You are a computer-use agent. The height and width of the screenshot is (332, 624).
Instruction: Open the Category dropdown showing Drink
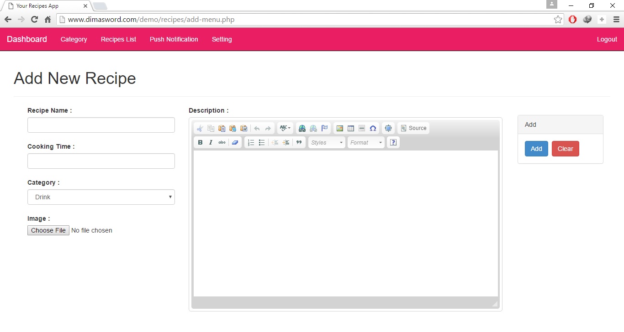coord(101,197)
